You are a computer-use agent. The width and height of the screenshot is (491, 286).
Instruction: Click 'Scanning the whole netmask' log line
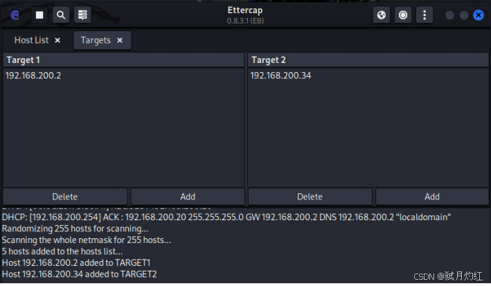click(x=87, y=240)
